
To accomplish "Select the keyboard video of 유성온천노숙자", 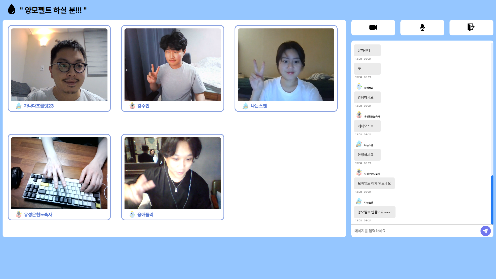I will [x=59, y=173].
